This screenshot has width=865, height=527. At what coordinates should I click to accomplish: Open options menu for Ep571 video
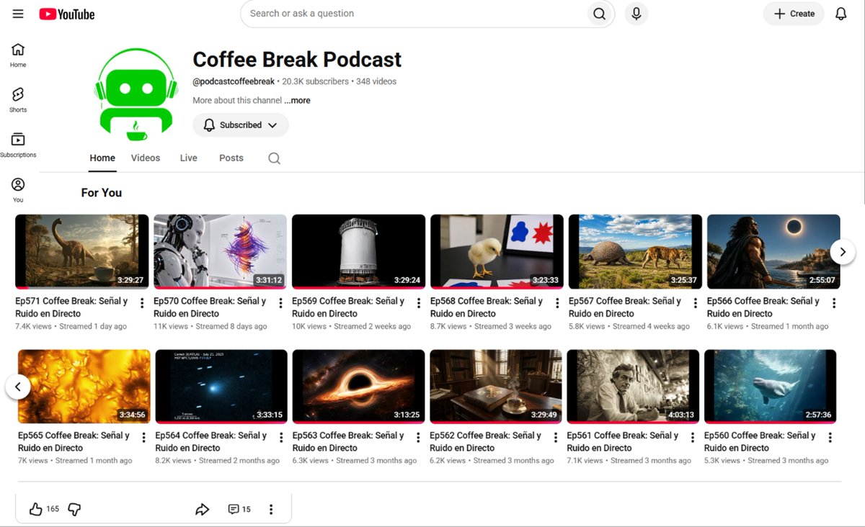coord(142,303)
